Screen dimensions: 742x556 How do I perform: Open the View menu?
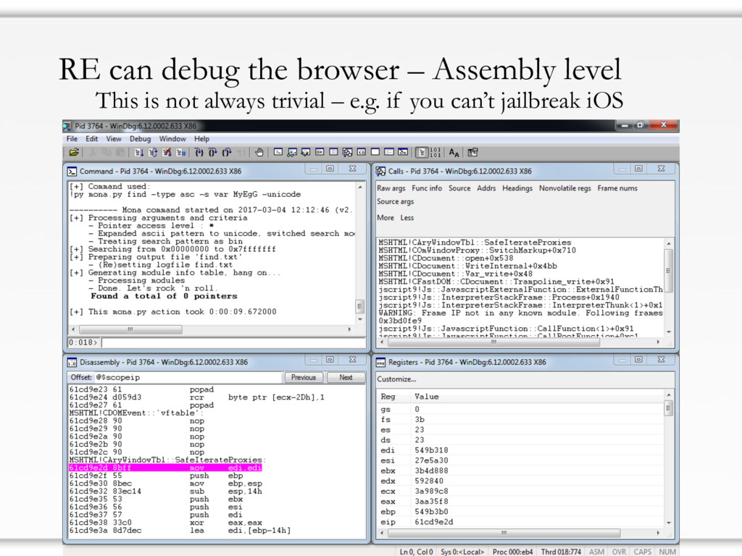pos(114,138)
